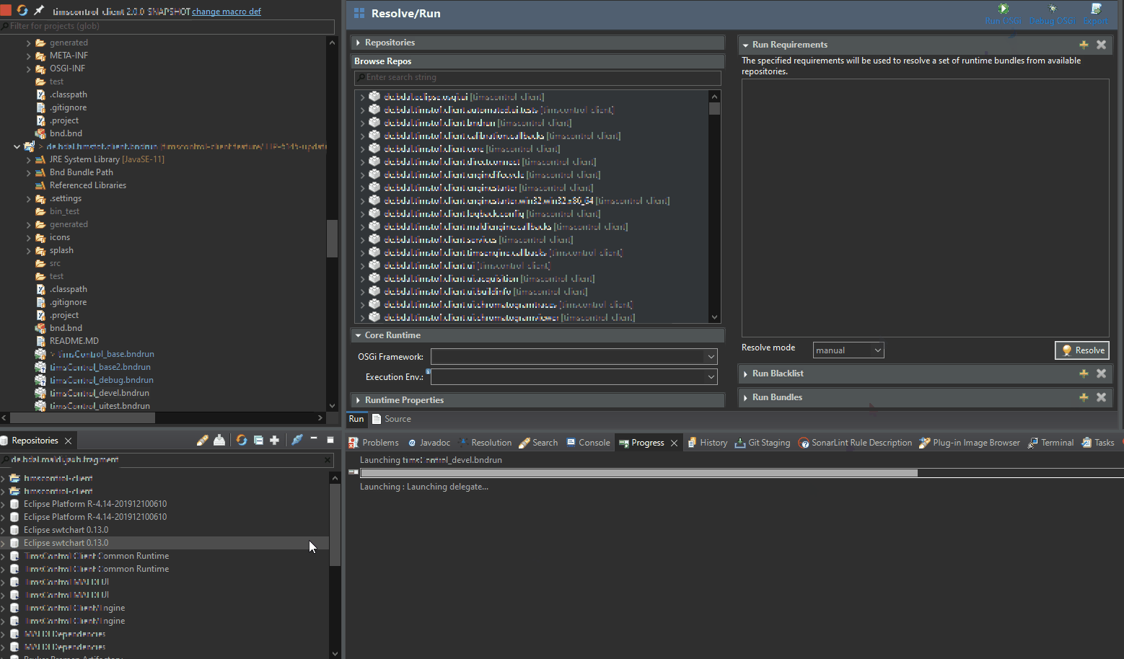Image resolution: width=1124 pixels, height=659 pixels.
Task: Click the Enter search string field
Action: pyautogui.click(x=537, y=77)
